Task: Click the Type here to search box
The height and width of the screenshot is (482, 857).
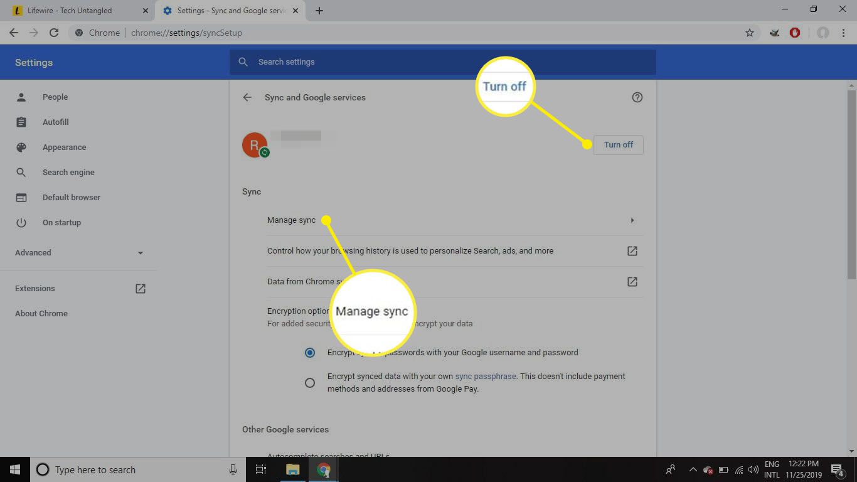Action: (137, 469)
